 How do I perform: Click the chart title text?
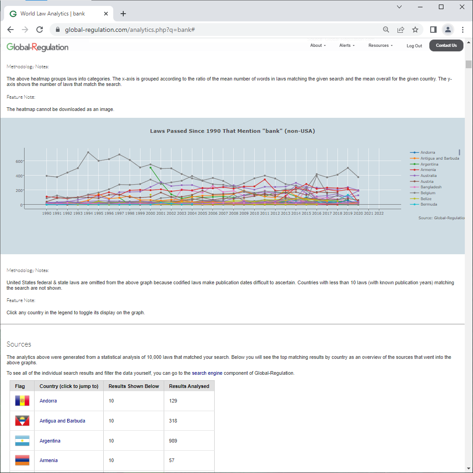click(232, 131)
